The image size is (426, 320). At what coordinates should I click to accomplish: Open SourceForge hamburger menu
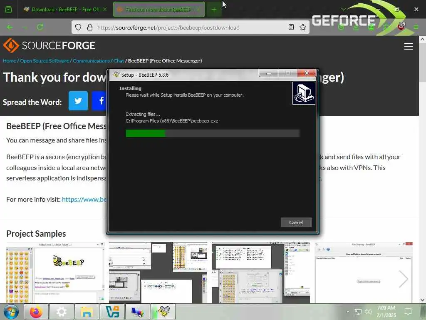[409, 46]
